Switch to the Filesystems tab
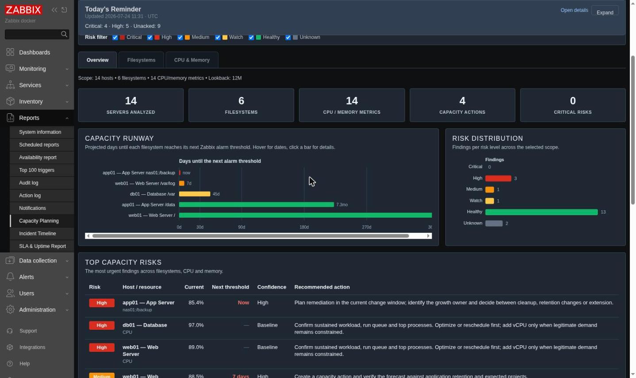The image size is (636, 378). coord(141,60)
